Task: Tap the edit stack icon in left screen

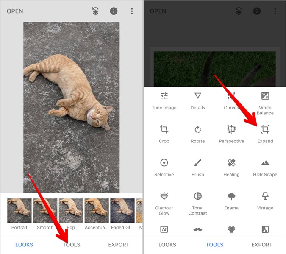Action: (x=95, y=11)
